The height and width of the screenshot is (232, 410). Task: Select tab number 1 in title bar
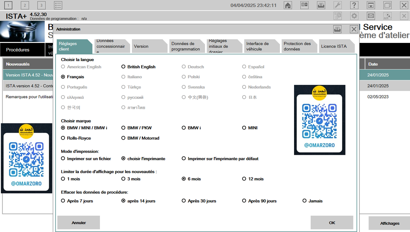(x=8, y=5)
